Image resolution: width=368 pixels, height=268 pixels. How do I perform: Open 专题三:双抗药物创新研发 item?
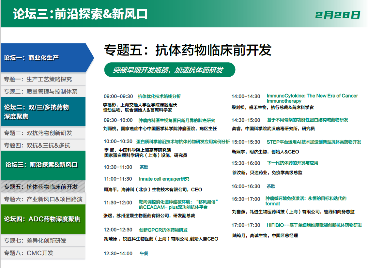point(42,133)
